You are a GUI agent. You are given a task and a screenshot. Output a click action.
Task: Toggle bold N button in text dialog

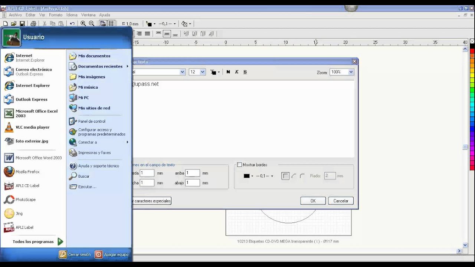point(228,72)
